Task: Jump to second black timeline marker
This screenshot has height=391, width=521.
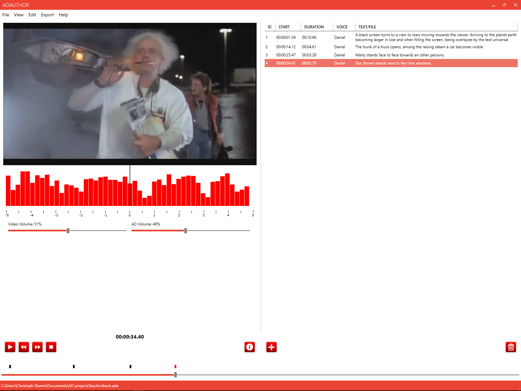Action: [x=74, y=367]
